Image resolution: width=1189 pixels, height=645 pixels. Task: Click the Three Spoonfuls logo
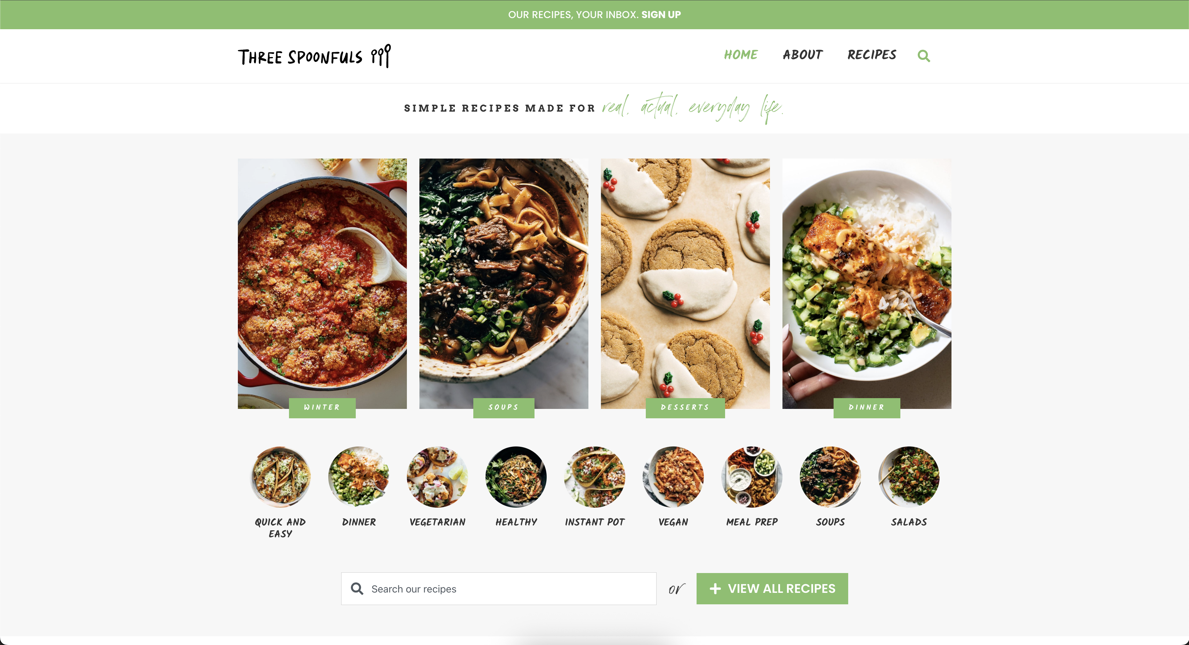314,56
